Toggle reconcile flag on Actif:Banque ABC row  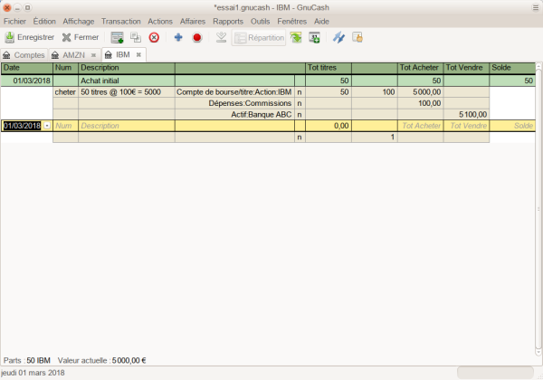pos(300,115)
